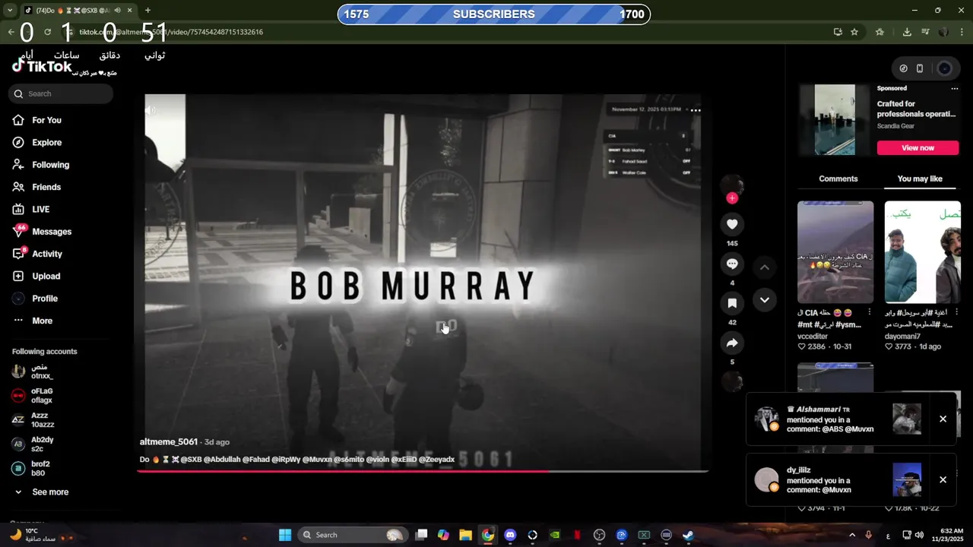The height and width of the screenshot is (547, 973).
Task: Mute the browser tab's audio
Action: [x=117, y=11]
